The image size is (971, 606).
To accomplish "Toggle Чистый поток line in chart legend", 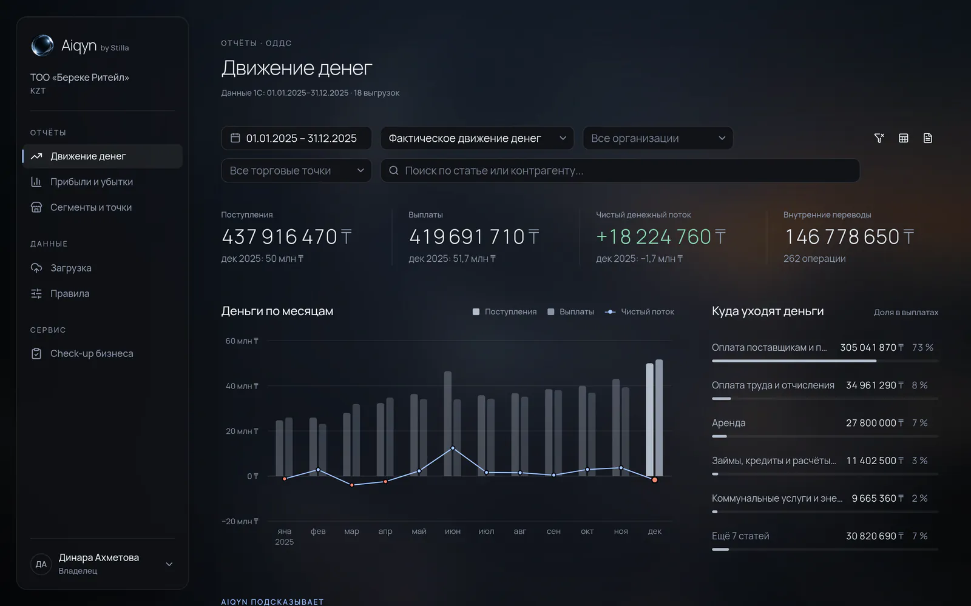I will [640, 311].
